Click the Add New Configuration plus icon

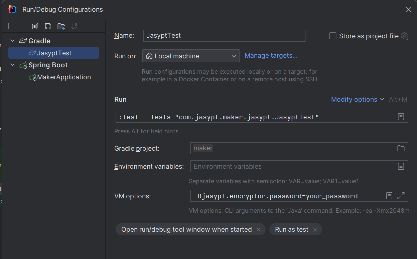pyautogui.click(x=9, y=26)
